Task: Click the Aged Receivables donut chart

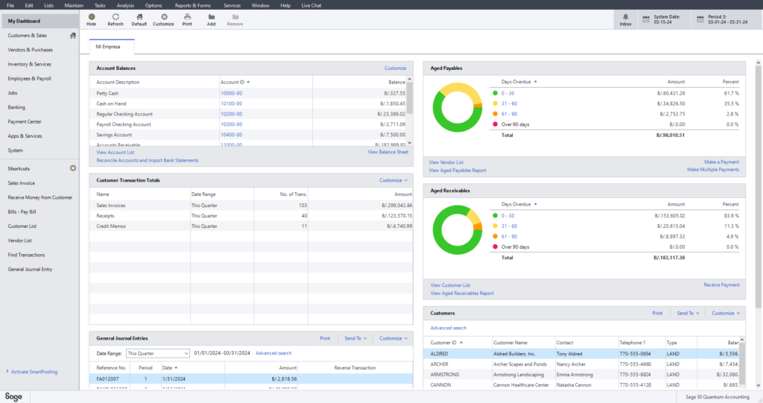Action: click(x=457, y=229)
